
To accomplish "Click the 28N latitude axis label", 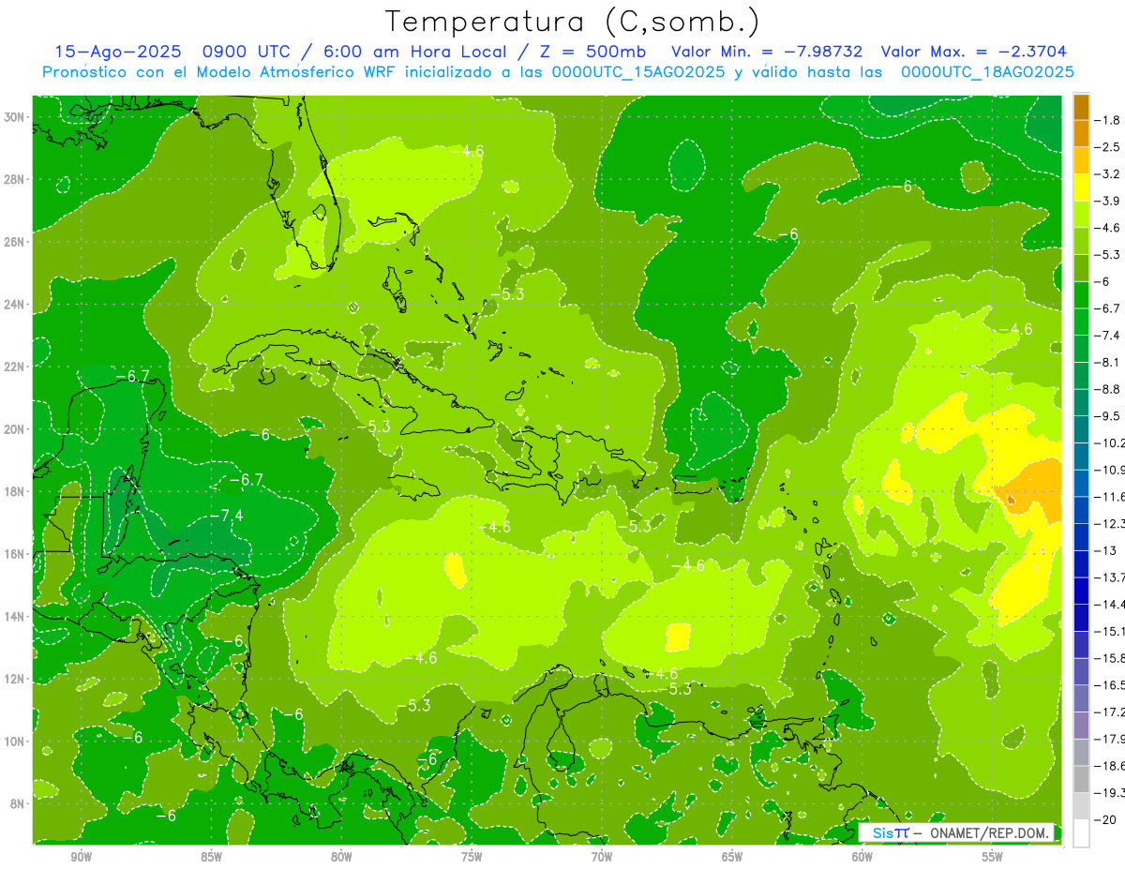I will pos(14,179).
